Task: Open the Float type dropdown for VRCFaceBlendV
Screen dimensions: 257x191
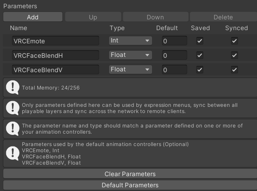Action: pyautogui.click(x=131, y=69)
